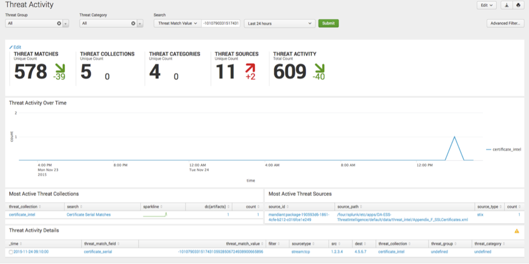
Task: Click the Certificate Serial Matches search link
Action: 88,215
